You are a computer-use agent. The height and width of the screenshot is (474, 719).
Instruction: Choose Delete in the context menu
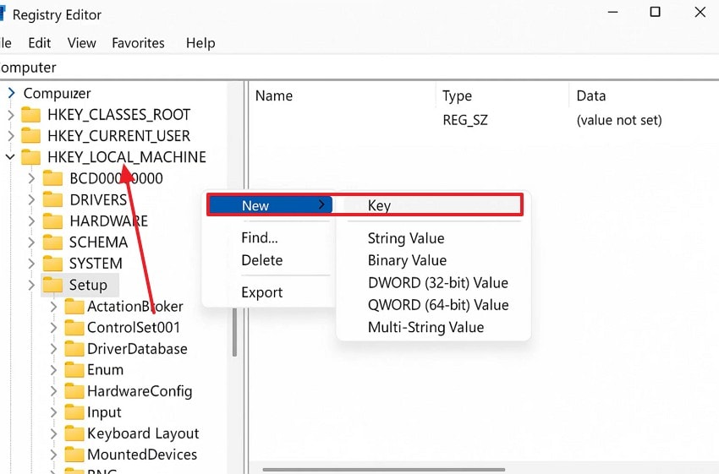point(262,260)
